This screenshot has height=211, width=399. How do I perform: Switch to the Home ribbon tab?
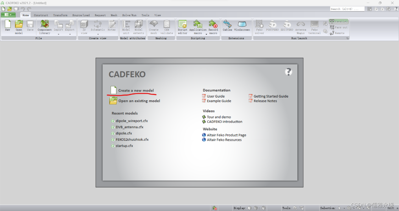[25, 15]
